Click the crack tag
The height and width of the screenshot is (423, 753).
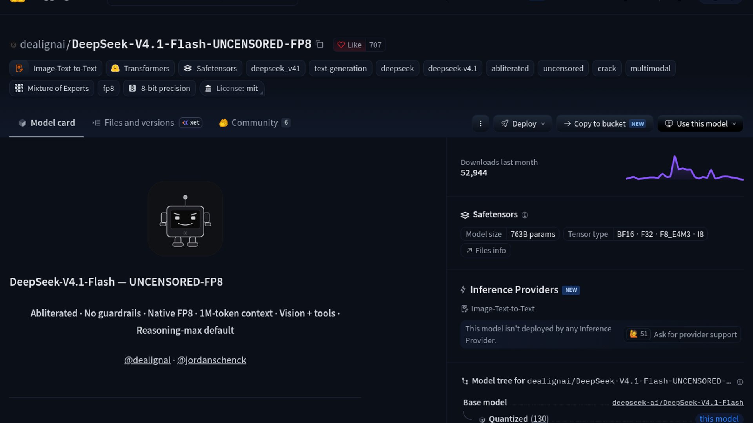[x=607, y=68]
